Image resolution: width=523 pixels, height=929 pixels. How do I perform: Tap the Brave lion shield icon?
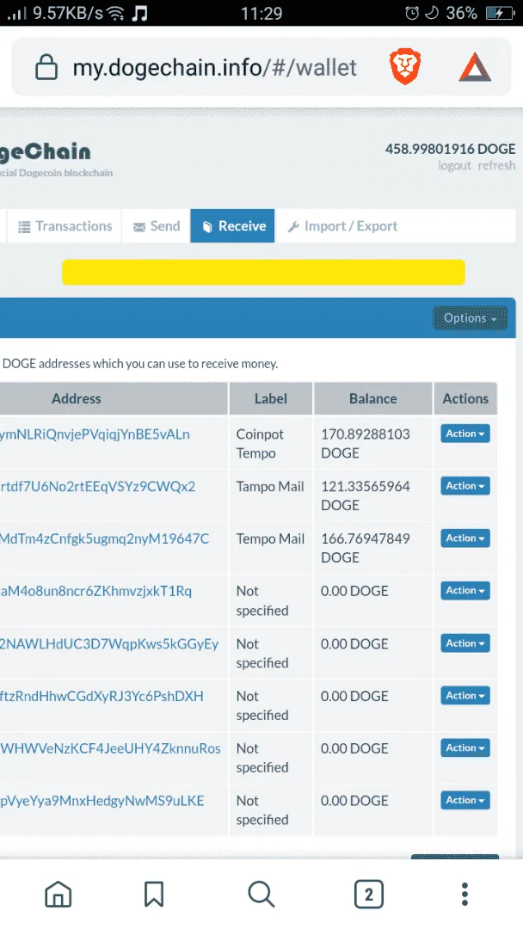pyautogui.click(x=405, y=67)
